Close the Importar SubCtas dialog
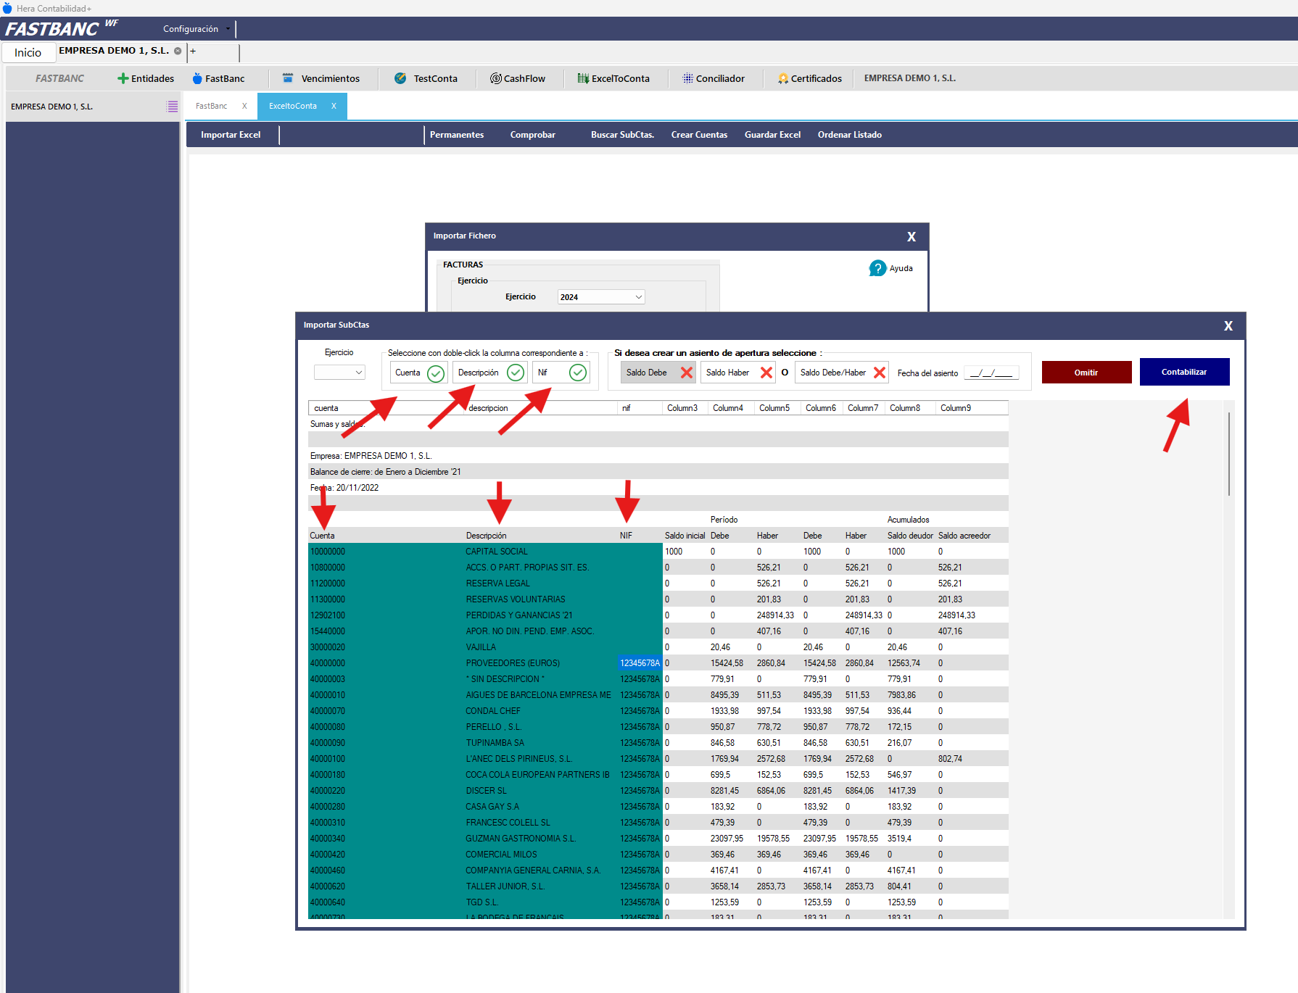Screen dimensions: 1298x993 coord(1228,325)
